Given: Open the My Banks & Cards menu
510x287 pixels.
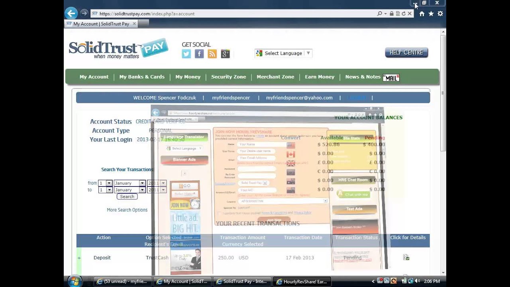Looking at the screenshot, I should (142, 77).
